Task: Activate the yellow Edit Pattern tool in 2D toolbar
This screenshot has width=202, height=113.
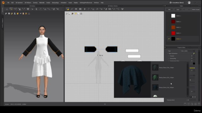Action: tap(68, 9)
